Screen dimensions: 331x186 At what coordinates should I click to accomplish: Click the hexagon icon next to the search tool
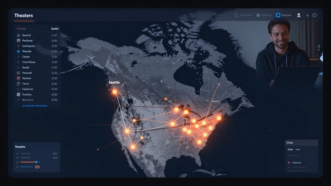pyautogui.click(x=258, y=15)
